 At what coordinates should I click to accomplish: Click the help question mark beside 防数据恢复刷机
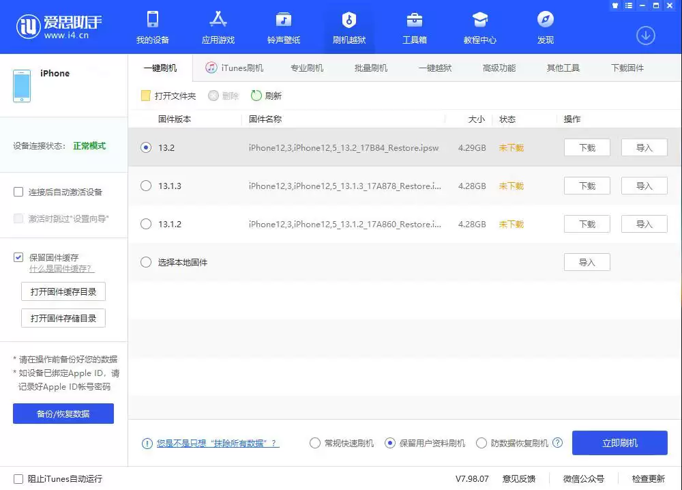pos(557,442)
